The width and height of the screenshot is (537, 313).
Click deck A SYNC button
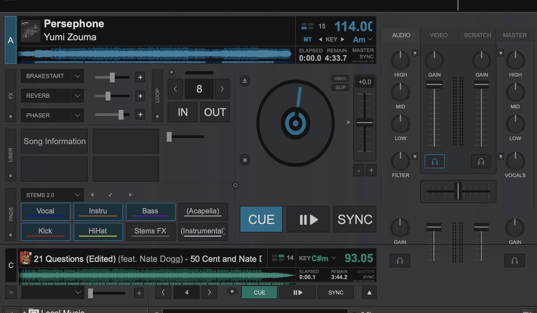tap(355, 219)
